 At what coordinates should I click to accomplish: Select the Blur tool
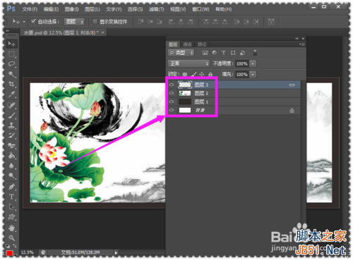11,166
